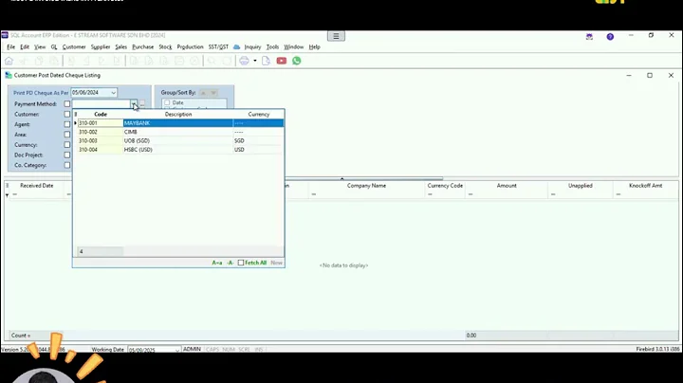Image resolution: width=683 pixels, height=383 pixels.
Task: Open the grid column chooser above the Received Date column
Action: pos(8,186)
